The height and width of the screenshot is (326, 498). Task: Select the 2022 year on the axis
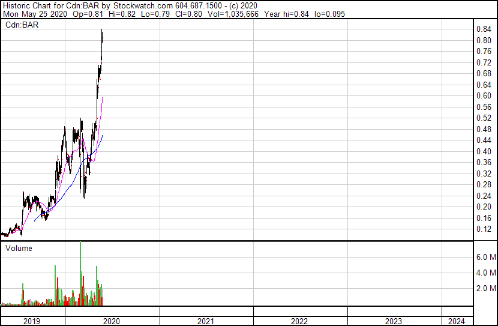pos(299,321)
